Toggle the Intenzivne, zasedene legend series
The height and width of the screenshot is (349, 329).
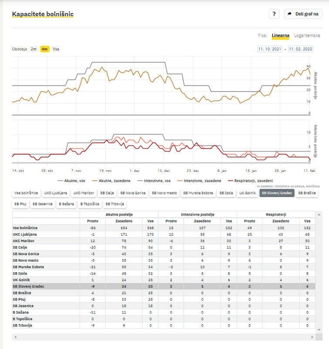199,181
